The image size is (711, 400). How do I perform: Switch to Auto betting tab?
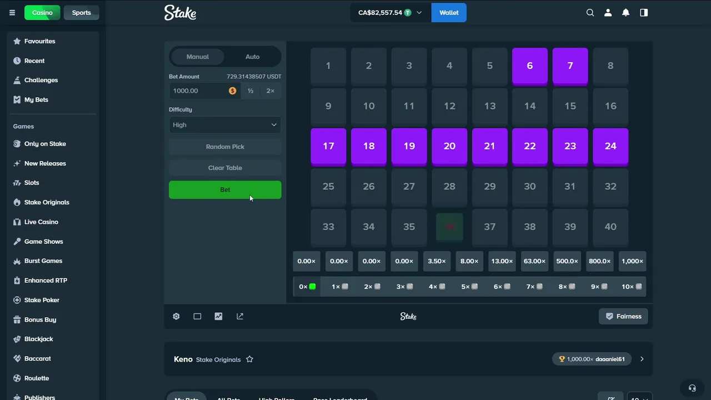pos(252,57)
